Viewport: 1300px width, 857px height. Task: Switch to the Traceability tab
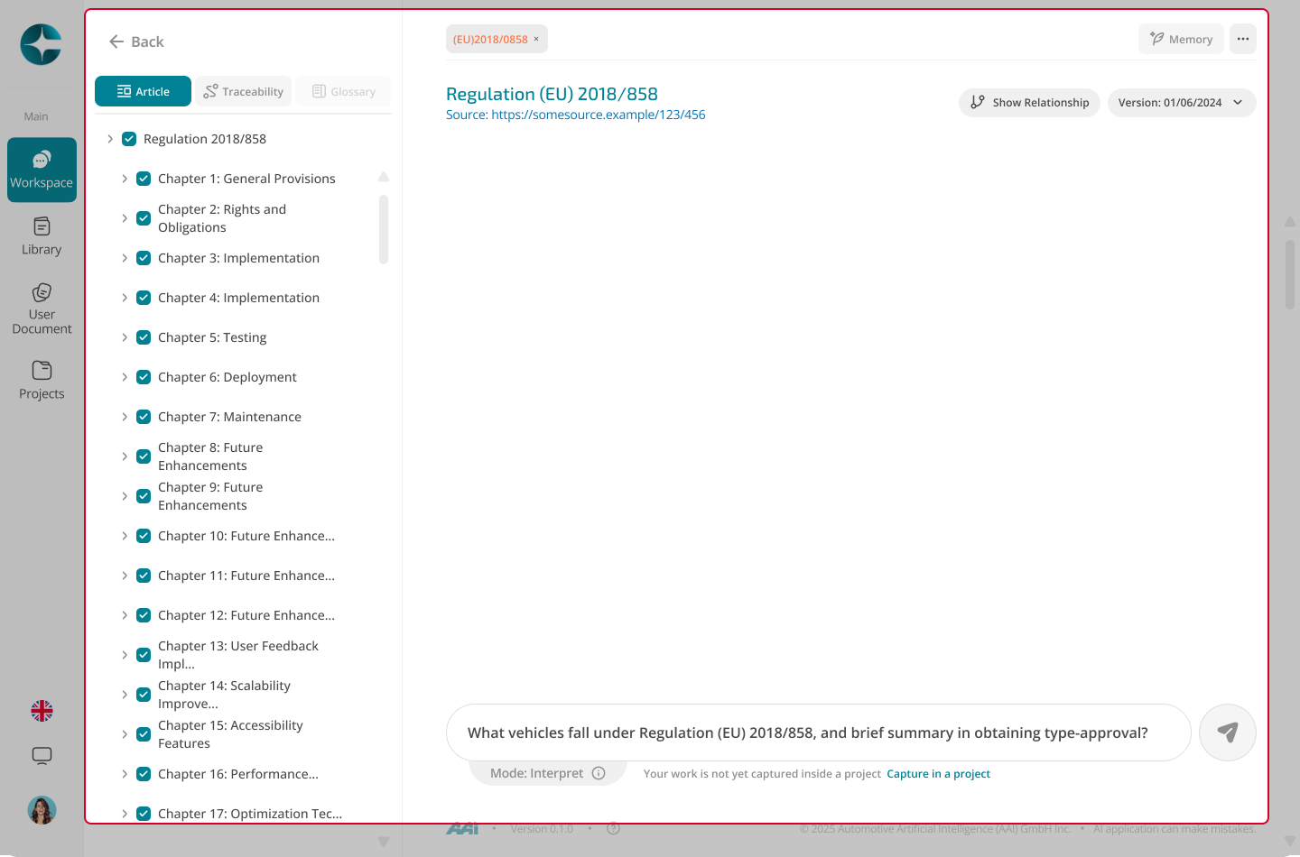[x=244, y=91]
